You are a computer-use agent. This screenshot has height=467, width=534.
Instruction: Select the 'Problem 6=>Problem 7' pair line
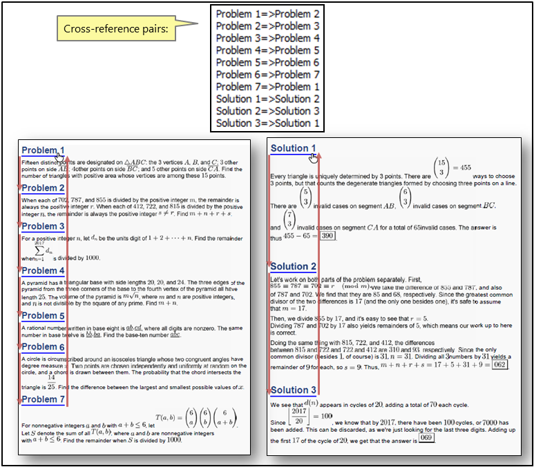coord(267,74)
